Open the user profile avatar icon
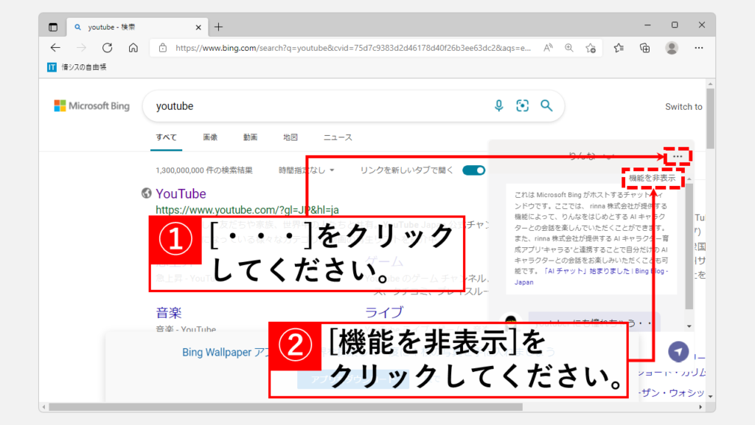 (x=671, y=48)
